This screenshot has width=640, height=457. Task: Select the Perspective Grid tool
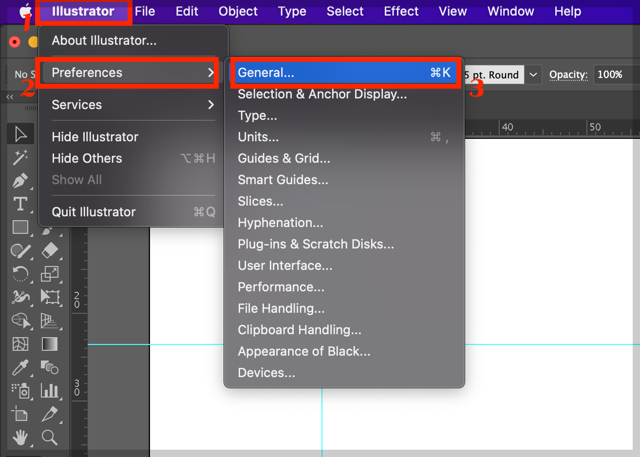click(50, 320)
